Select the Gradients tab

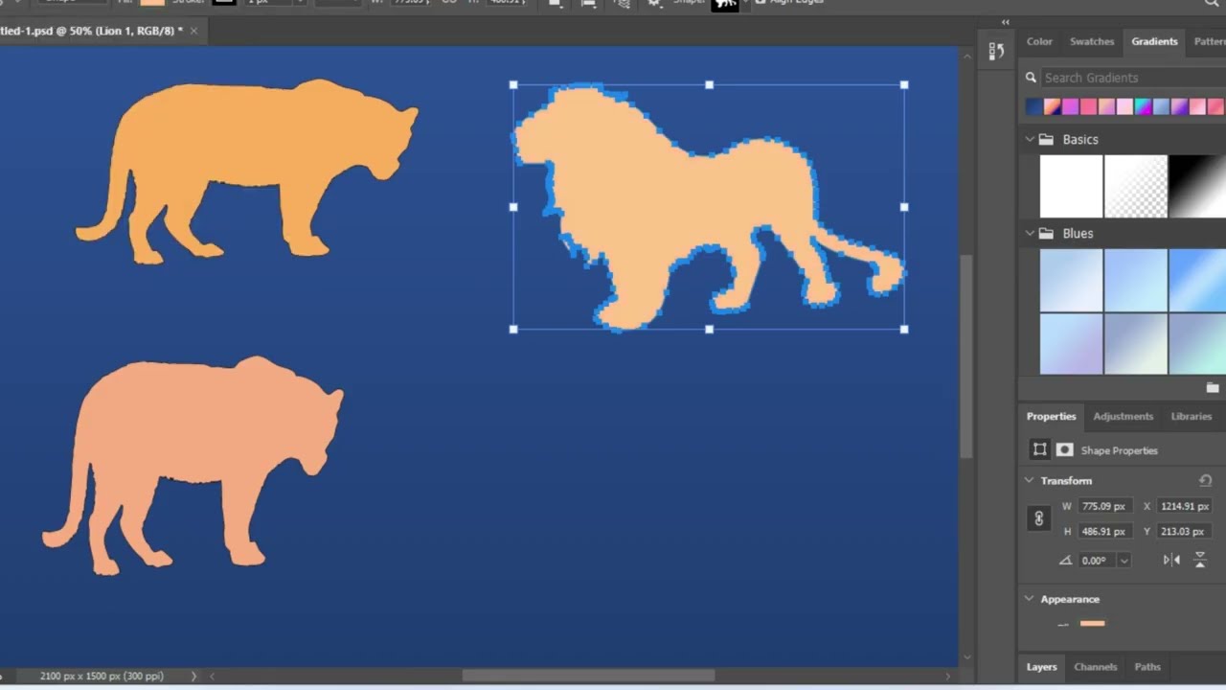1154,41
